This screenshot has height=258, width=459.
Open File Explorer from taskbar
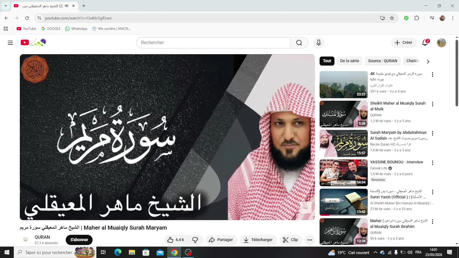click(132, 253)
